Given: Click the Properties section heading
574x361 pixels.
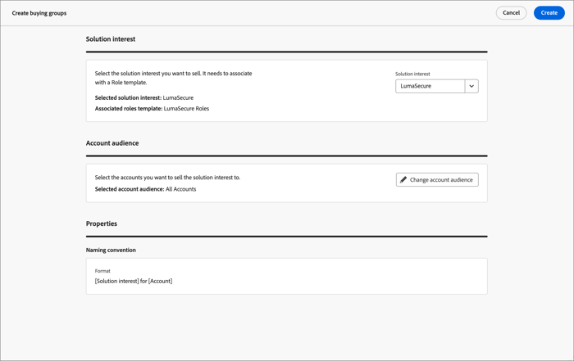Looking at the screenshot, I should [x=102, y=223].
